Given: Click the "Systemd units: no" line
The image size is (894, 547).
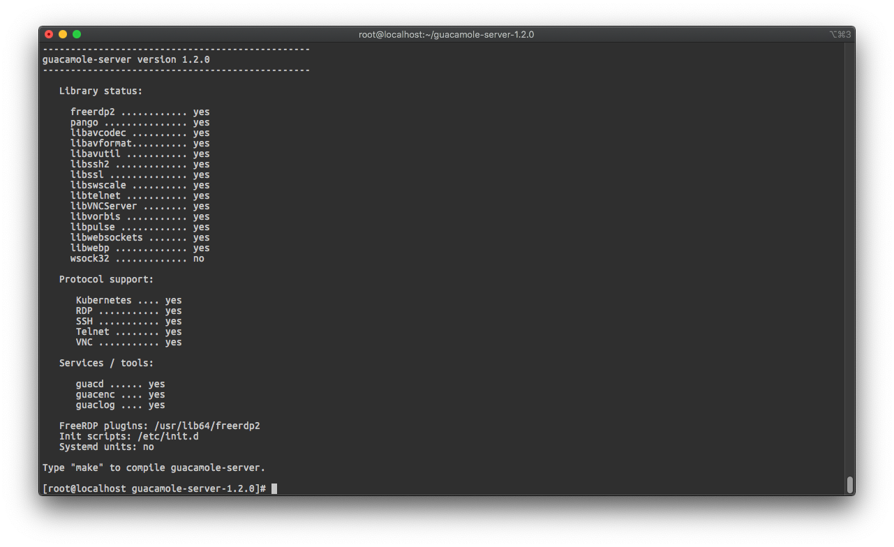Looking at the screenshot, I should 106,447.
